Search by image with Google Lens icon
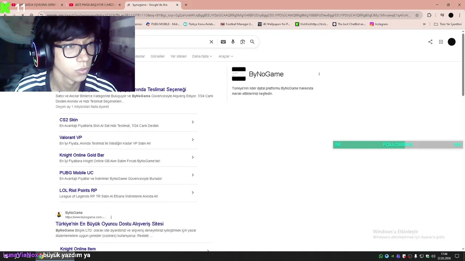Image resolution: width=465 pixels, height=261 pixels. coord(243,42)
